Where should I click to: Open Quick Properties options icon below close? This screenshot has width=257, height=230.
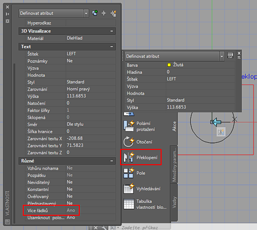pyautogui.click(x=239, y=57)
